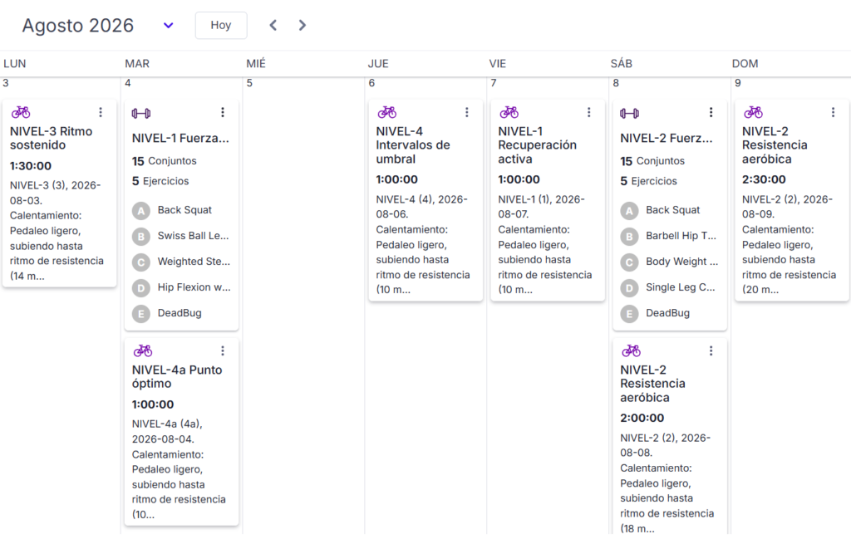The height and width of the screenshot is (539, 851).
Task: Go to the next week arrow
Action: [303, 26]
